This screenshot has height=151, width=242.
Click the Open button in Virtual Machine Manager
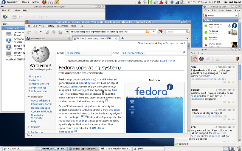click(x=18, y=17)
